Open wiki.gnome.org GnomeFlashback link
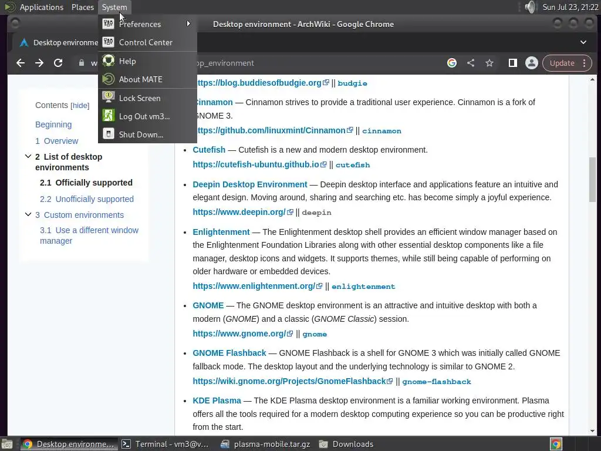The width and height of the screenshot is (601, 451). pyautogui.click(x=293, y=381)
